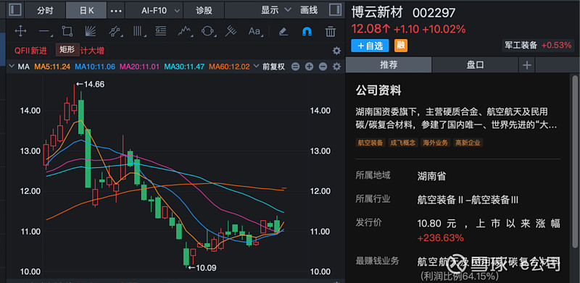Click the 湖南省 region value
580x283 pixels.
click(431, 176)
